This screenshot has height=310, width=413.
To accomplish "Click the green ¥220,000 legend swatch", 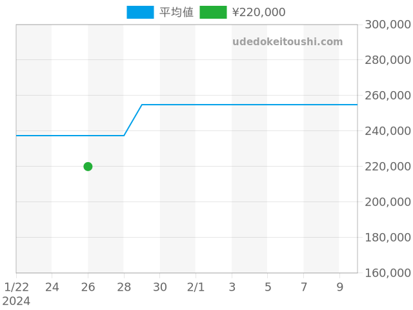I will pos(213,12).
